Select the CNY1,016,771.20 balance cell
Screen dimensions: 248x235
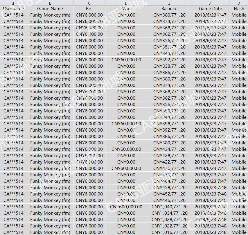(169, 232)
